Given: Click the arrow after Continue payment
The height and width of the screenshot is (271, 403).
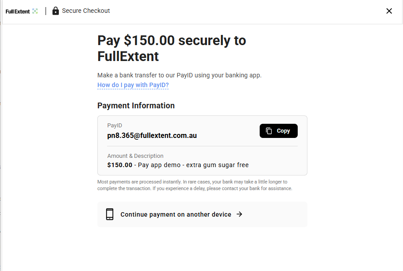Looking at the screenshot, I should (x=239, y=214).
